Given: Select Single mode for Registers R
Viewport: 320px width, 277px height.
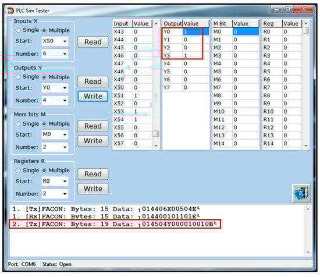Looking at the screenshot, I should click(x=18, y=171).
